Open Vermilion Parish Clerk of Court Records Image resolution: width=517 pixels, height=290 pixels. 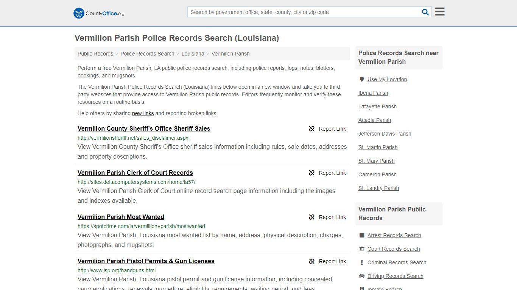[x=135, y=173]
